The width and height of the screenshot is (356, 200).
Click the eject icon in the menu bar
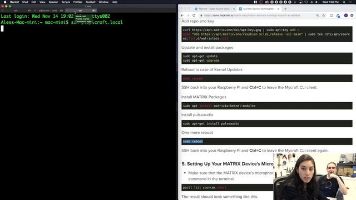click(x=311, y=2)
